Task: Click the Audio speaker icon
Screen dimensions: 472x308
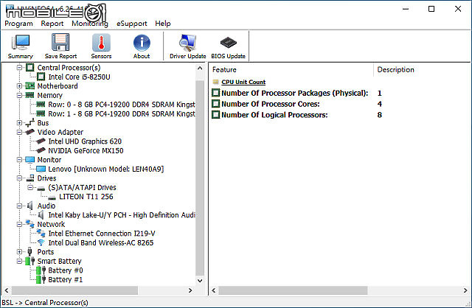Action: [29, 206]
